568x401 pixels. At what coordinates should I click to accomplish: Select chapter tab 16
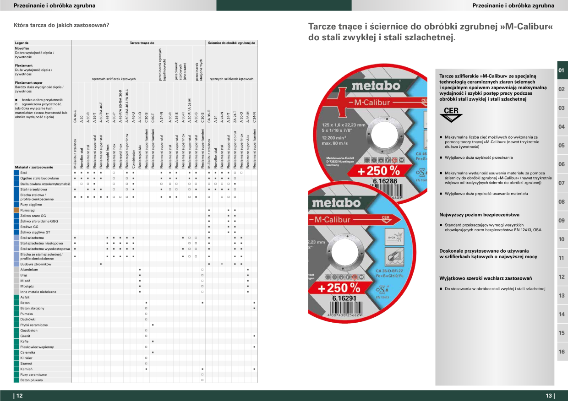pos(562,352)
